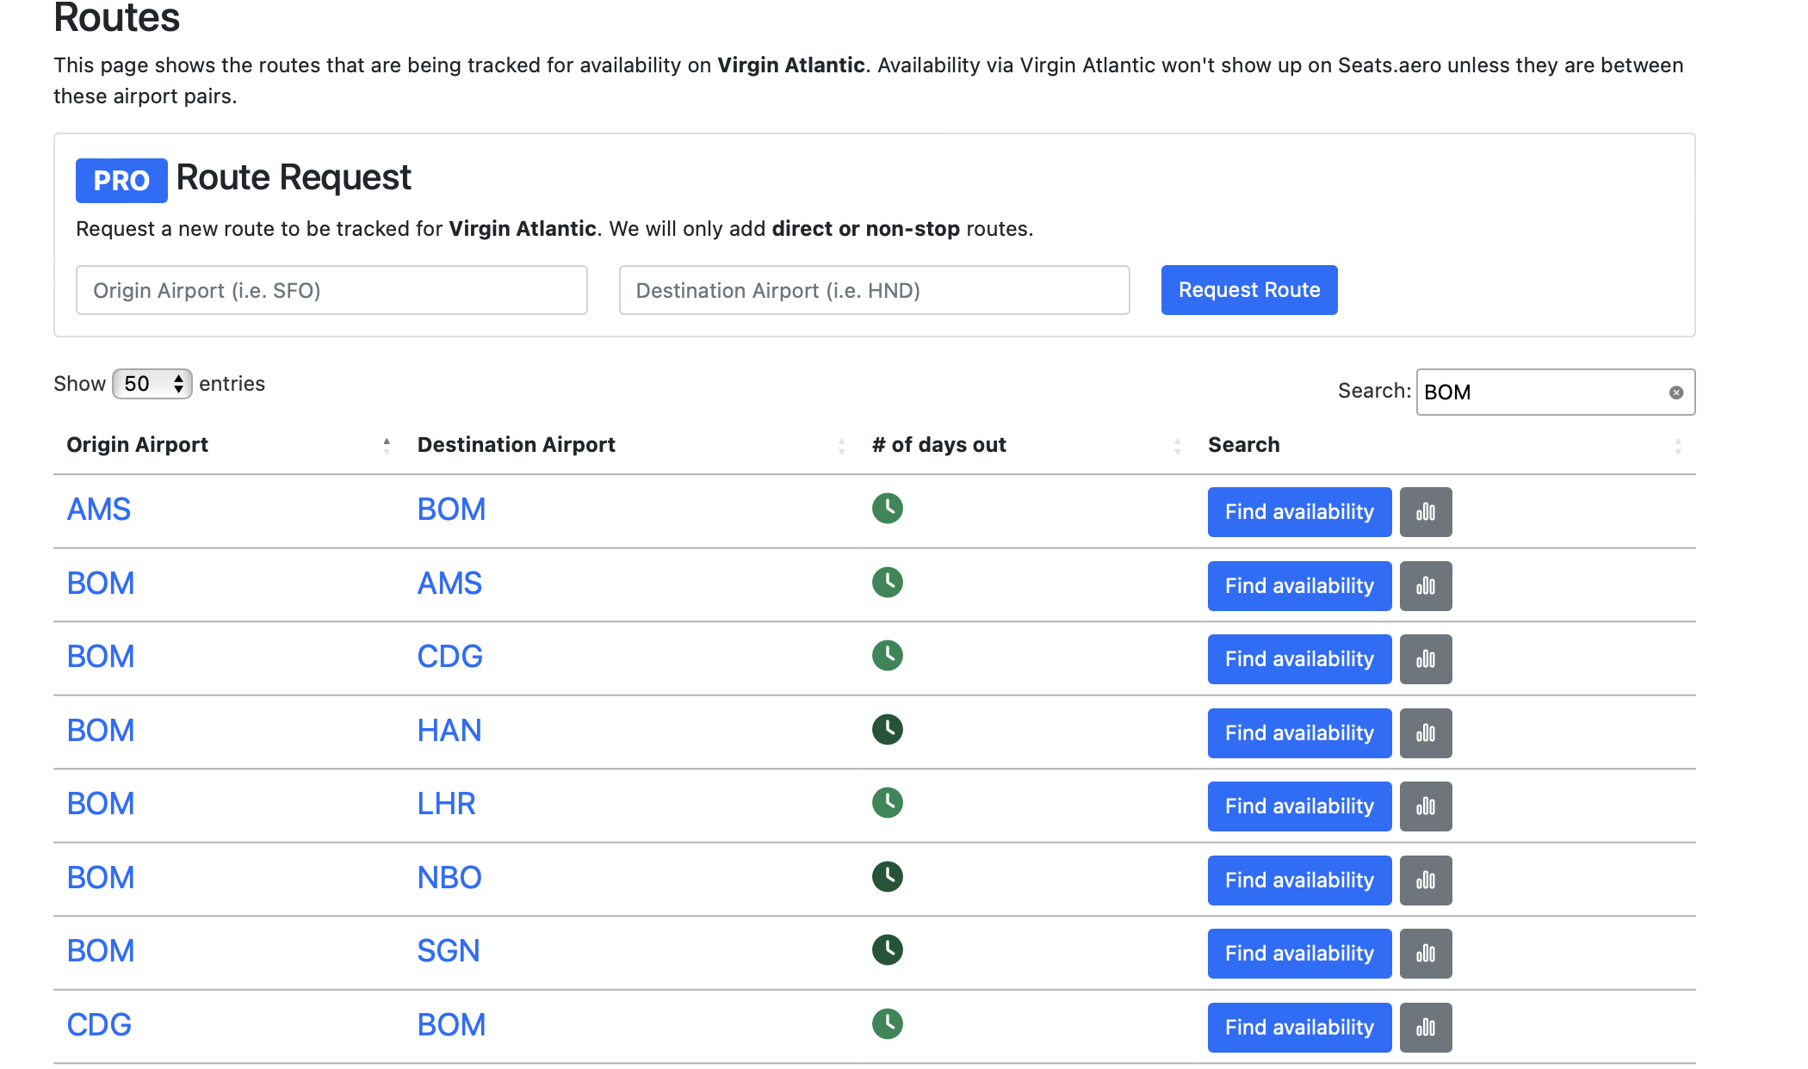
Task: Open stats chart for BOM to SGN route
Action: pyautogui.click(x=1425, y=954)
